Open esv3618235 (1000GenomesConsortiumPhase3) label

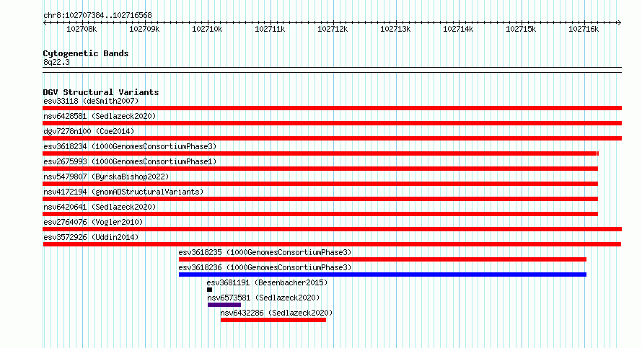coord(265,252)
